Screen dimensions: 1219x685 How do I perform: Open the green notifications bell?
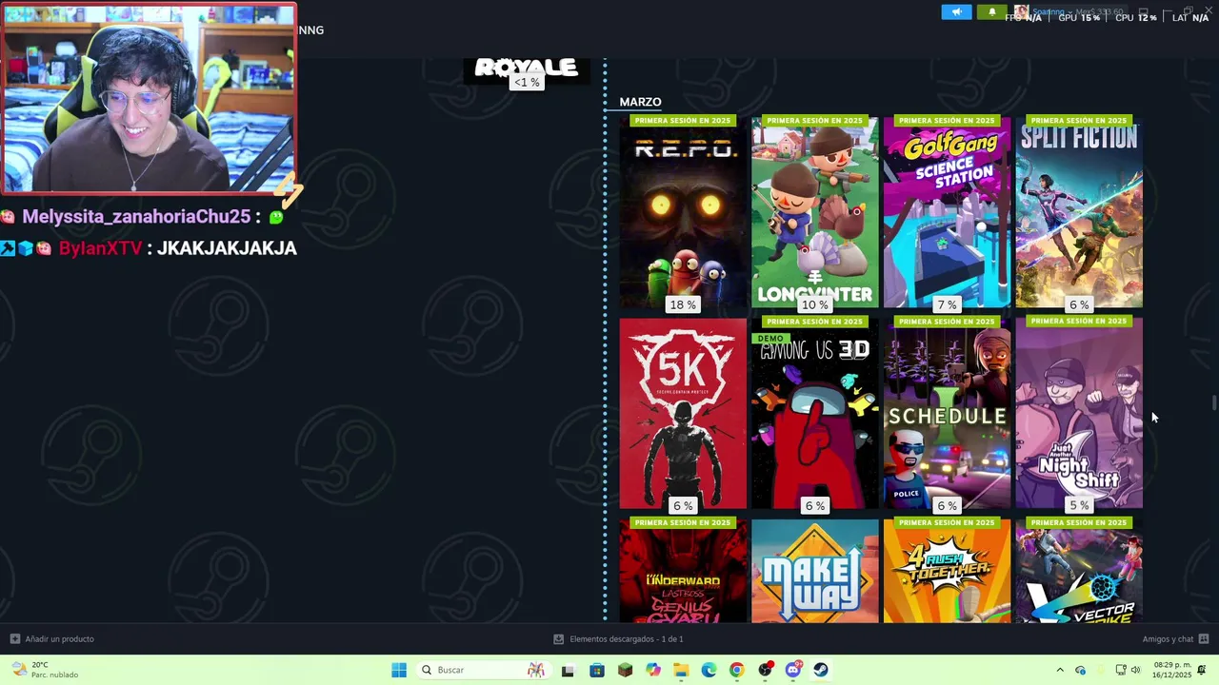pos(991,11)
